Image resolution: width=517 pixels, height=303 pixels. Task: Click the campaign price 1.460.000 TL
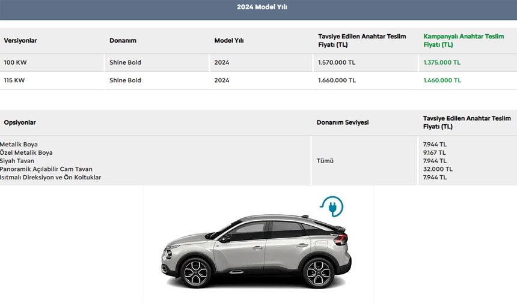point(442,80)
